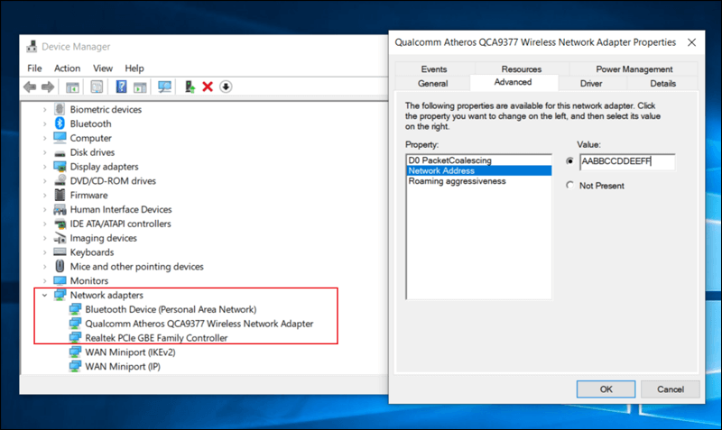Click the Display adapters category icon
This screenshot has height=430, width=722.
pyautogui.click(x=60, y=167)
